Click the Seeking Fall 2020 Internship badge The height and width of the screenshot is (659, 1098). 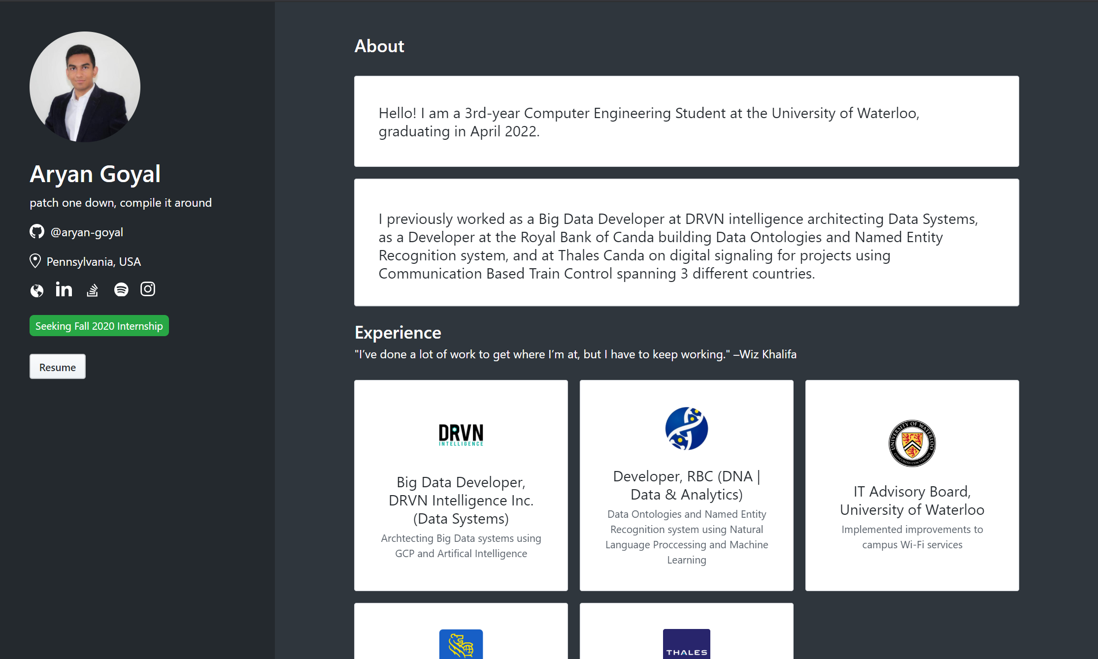point(99,325)
